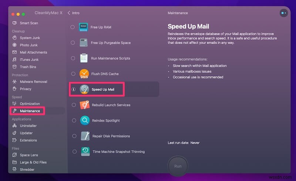Open the Mail Attachments section

point(33,52)
